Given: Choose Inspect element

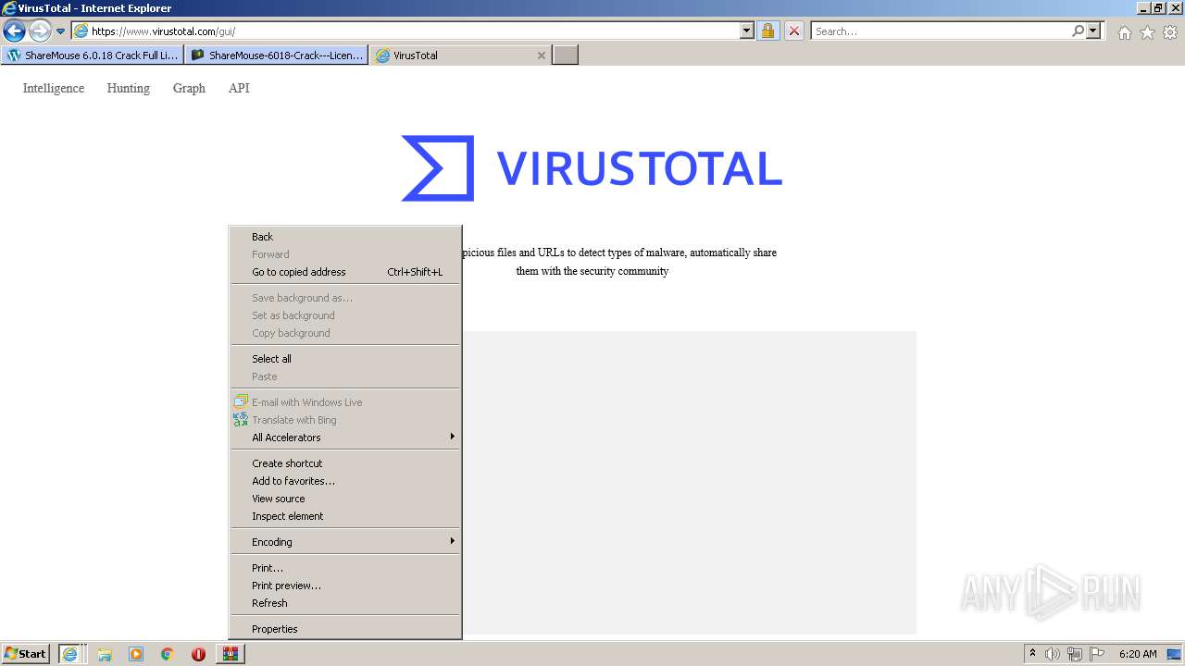Looking at the screenshot, I should [345, 516].
